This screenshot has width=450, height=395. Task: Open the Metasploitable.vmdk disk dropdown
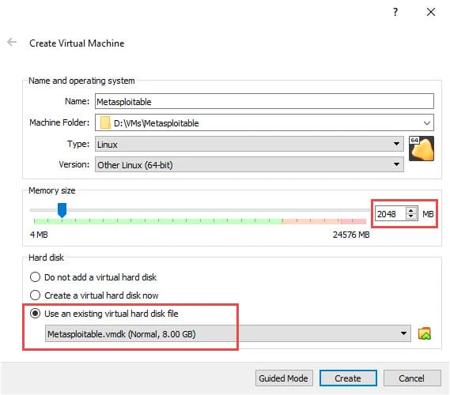228,333
